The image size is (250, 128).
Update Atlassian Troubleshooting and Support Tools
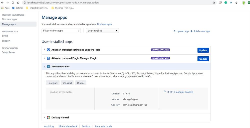(203, 50)
